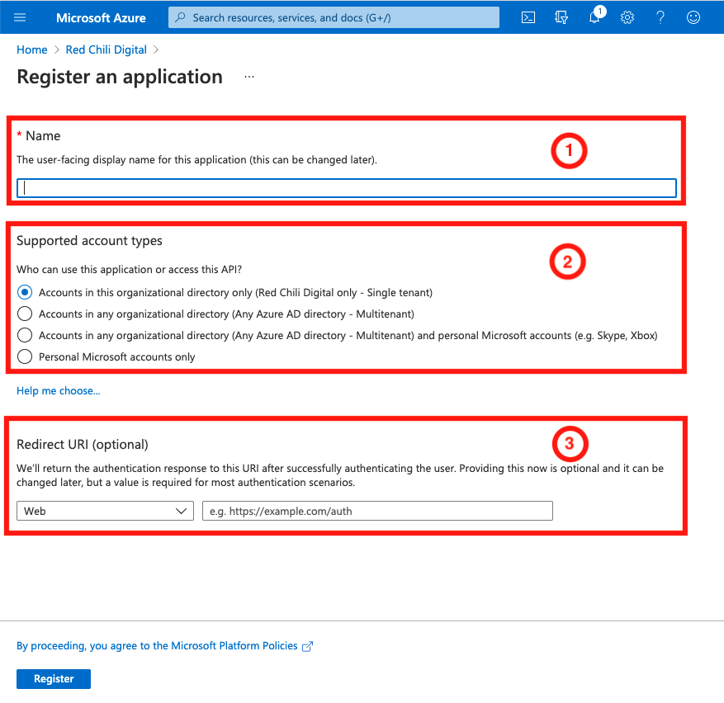724x703 pixels.
Task: Open Help me choose link
Action: pyautogui.click(x=58, y=391)
